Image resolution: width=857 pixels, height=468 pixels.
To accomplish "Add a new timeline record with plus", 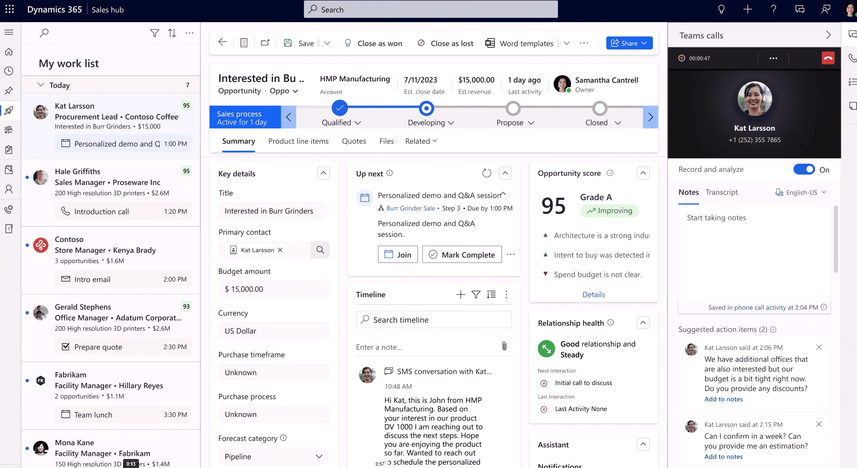I will tap(461, 295).
